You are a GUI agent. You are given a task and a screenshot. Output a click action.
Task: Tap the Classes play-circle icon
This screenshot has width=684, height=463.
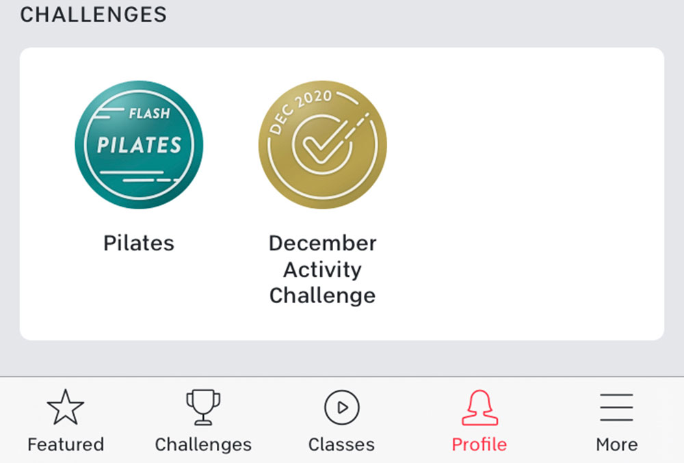pos(341,407)
